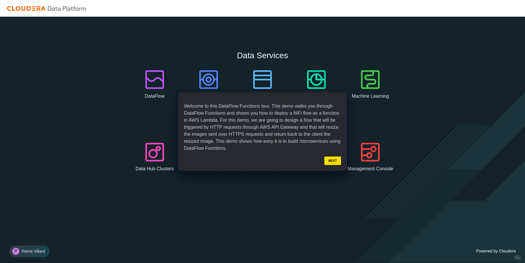Viewport: 525px width, 263px height.
Task: Click the blue concentric-circles service icon
Action: [x=209, y=80]
